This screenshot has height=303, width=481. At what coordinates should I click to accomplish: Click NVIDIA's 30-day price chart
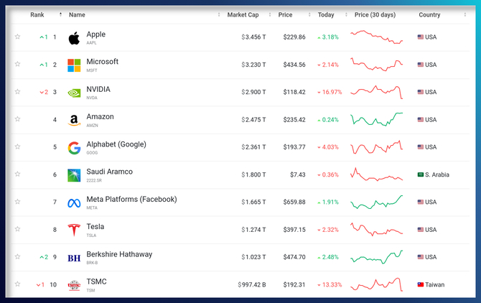376,92
